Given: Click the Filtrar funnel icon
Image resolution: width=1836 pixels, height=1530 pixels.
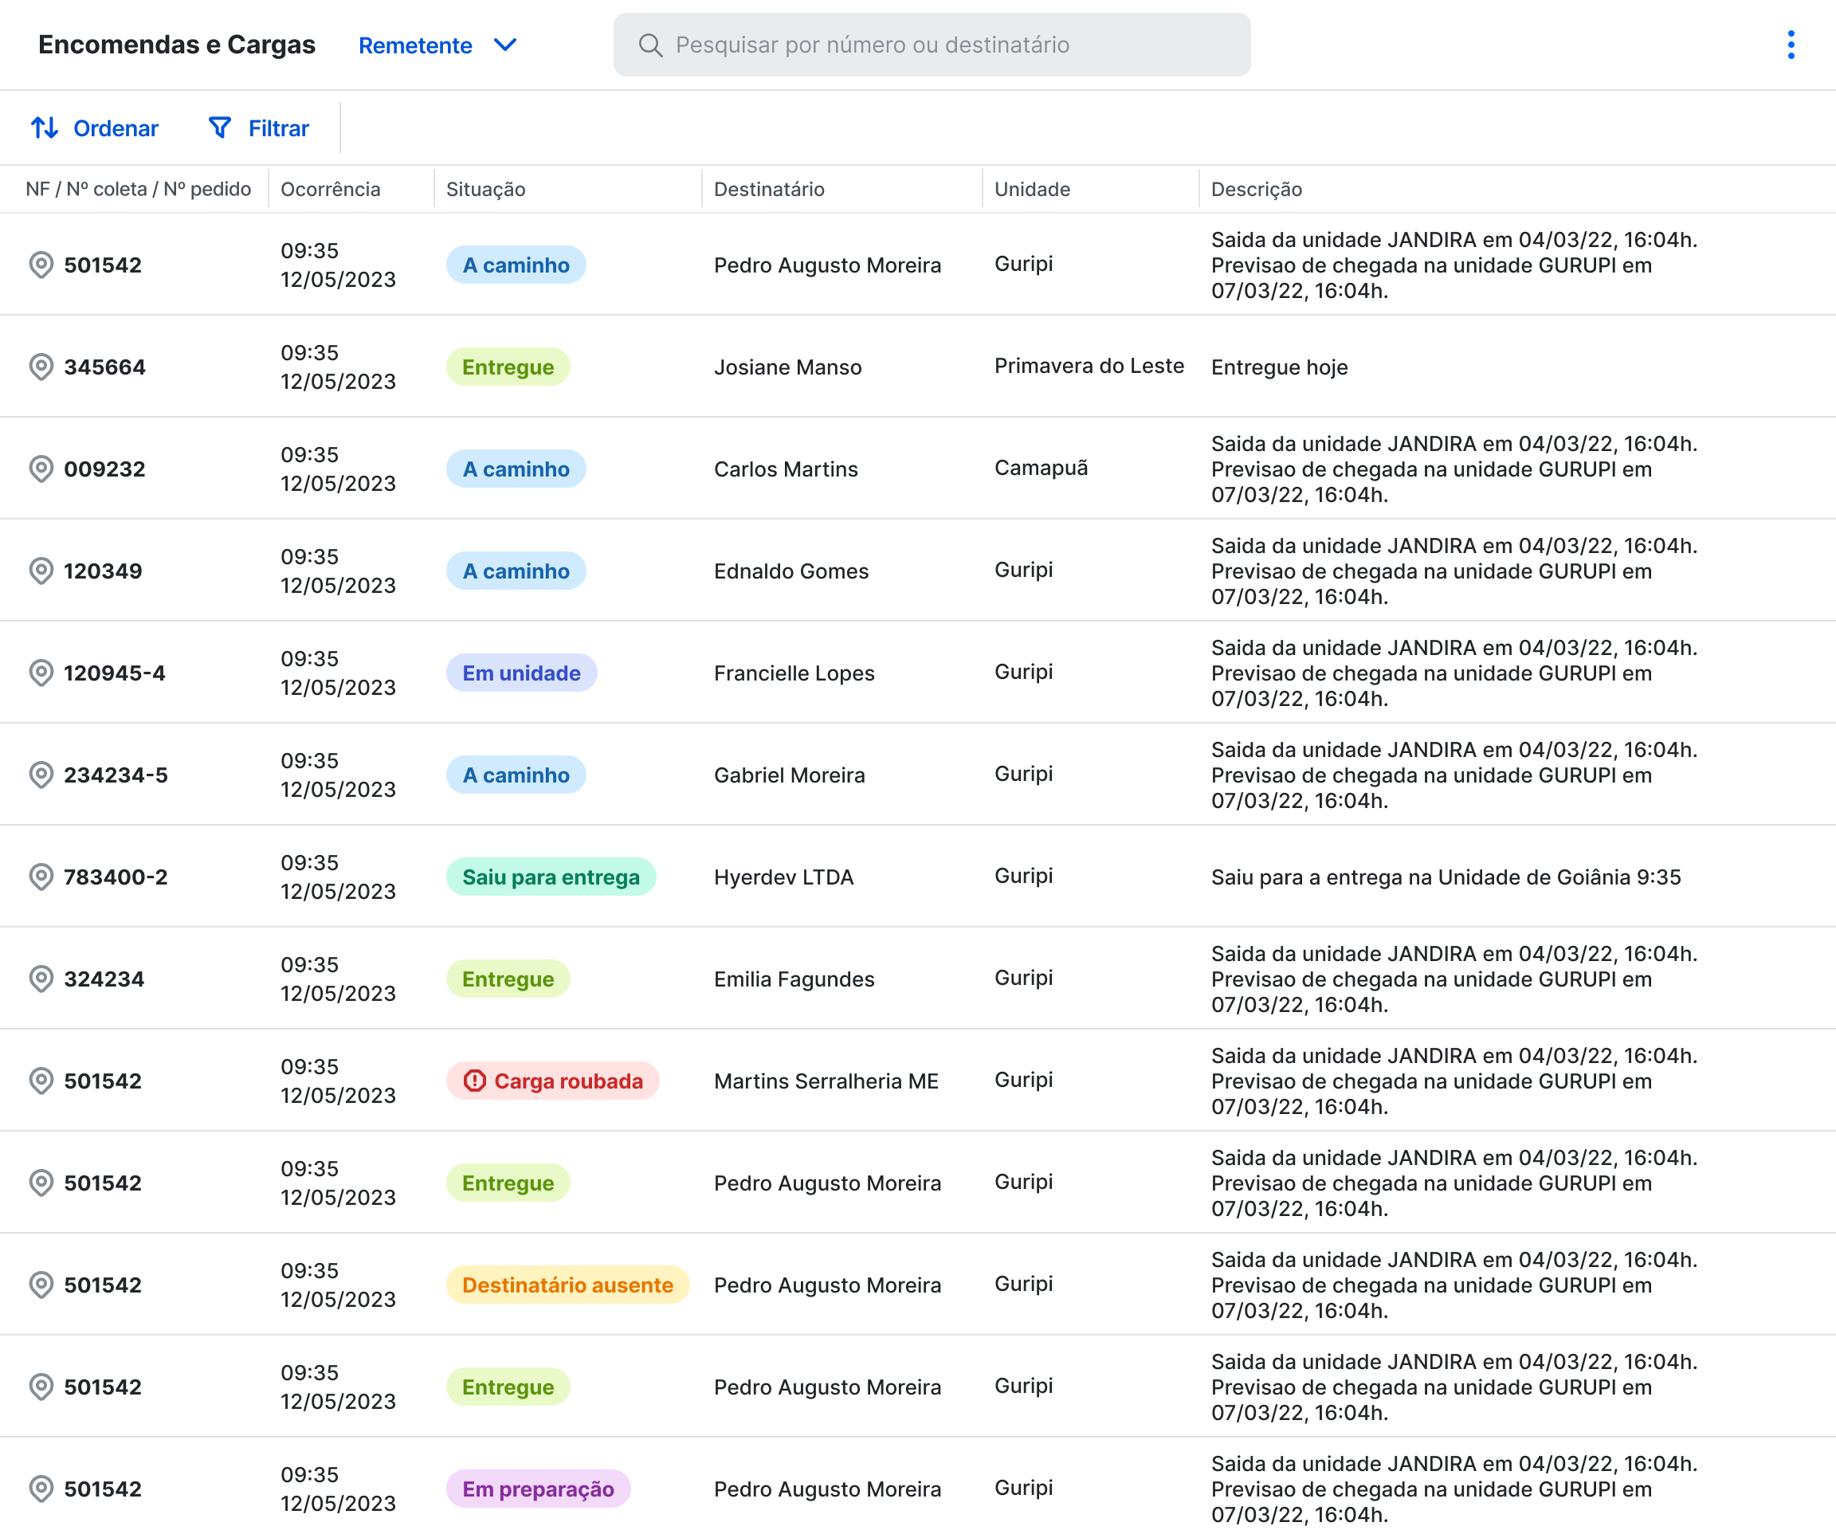Looking at the screenshot, I should coord(219,127).
